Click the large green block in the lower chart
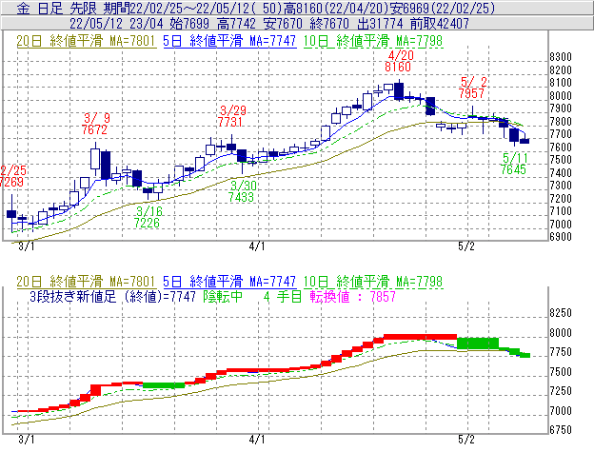The width and height of the screenshot is (594, 452). point(478,343)
